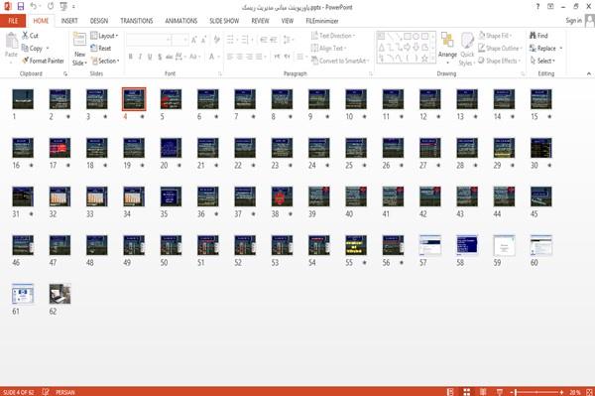Viewport: 595px width, 396px height.
Task: Expand the Shape Fill dropdown
Action: pyautogui.click(x=495, y=36)
